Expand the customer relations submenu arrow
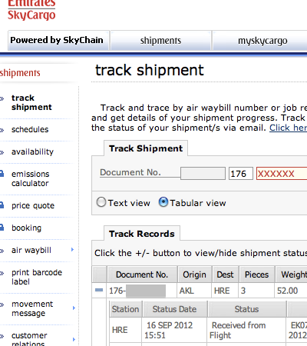307x346 pixels. (x=74, y=340)
